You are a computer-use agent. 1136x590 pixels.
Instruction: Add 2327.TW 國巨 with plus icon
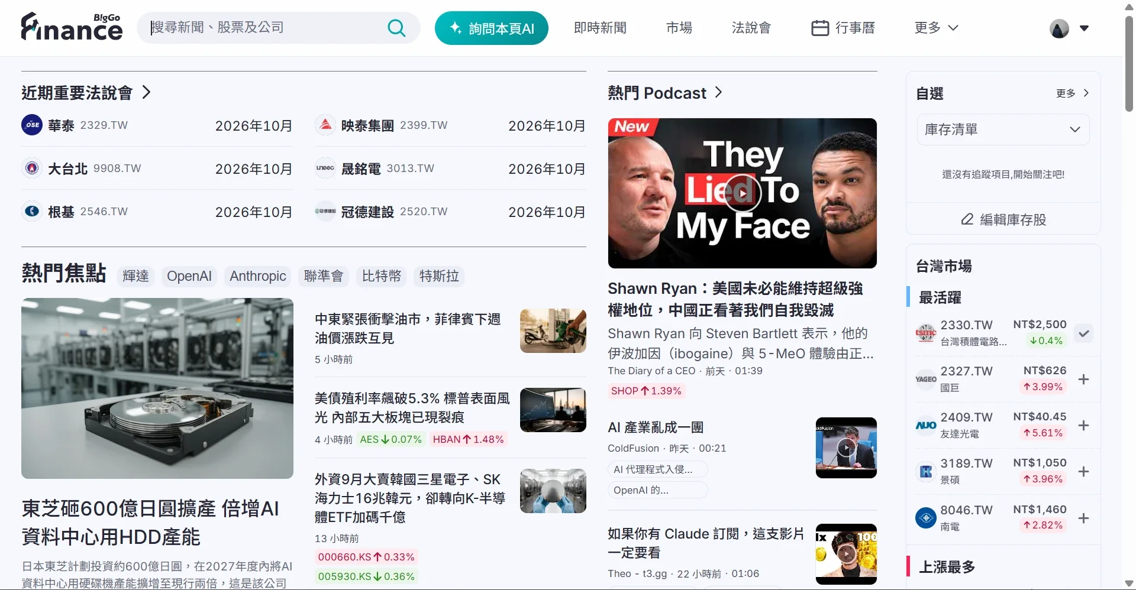click(x=1083, y=379)
